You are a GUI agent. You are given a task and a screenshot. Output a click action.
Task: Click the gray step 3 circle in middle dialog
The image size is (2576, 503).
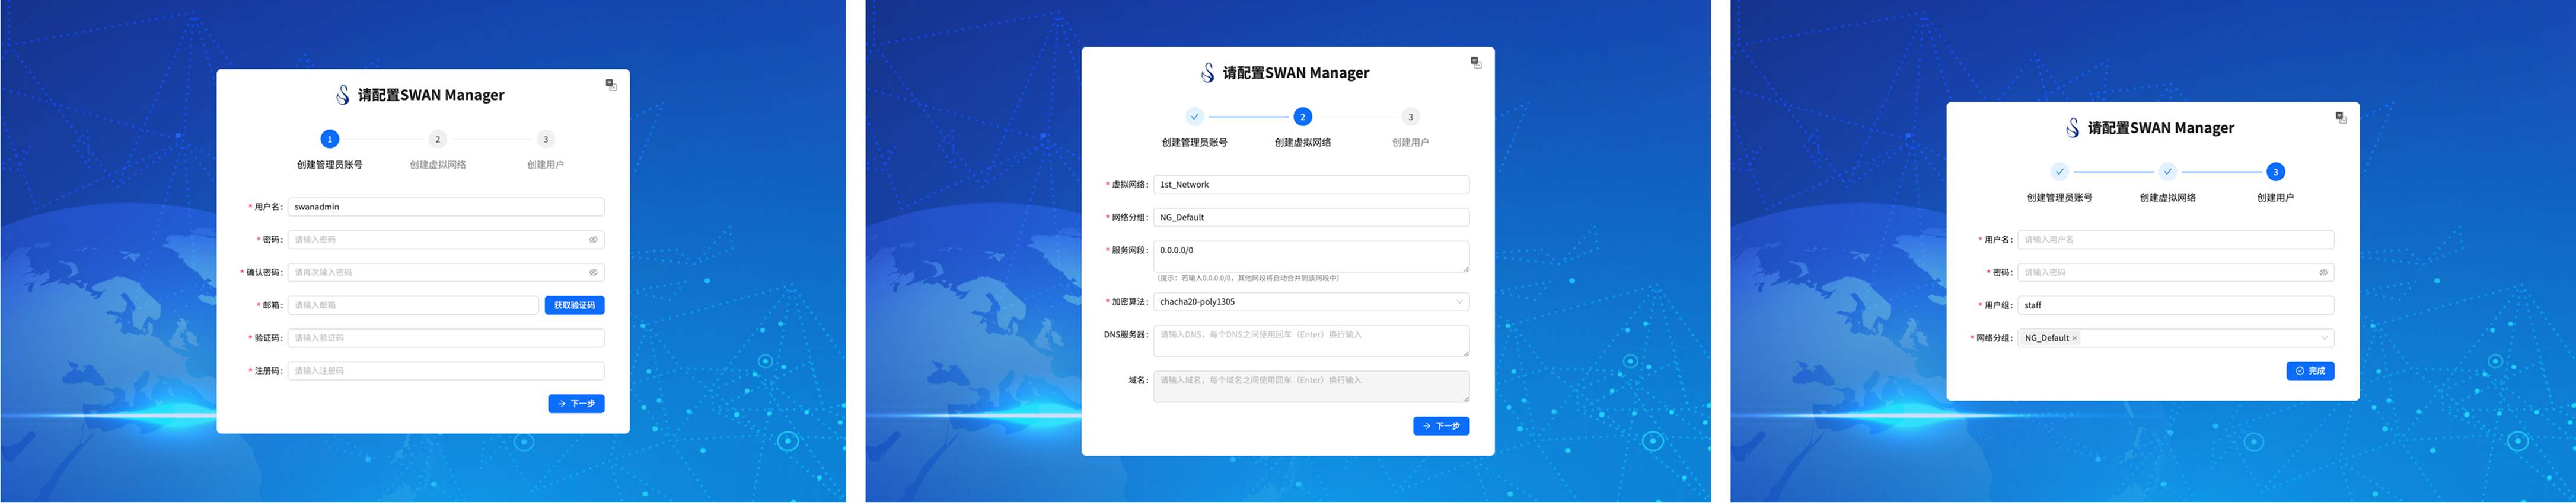[x=1410, y=117]
